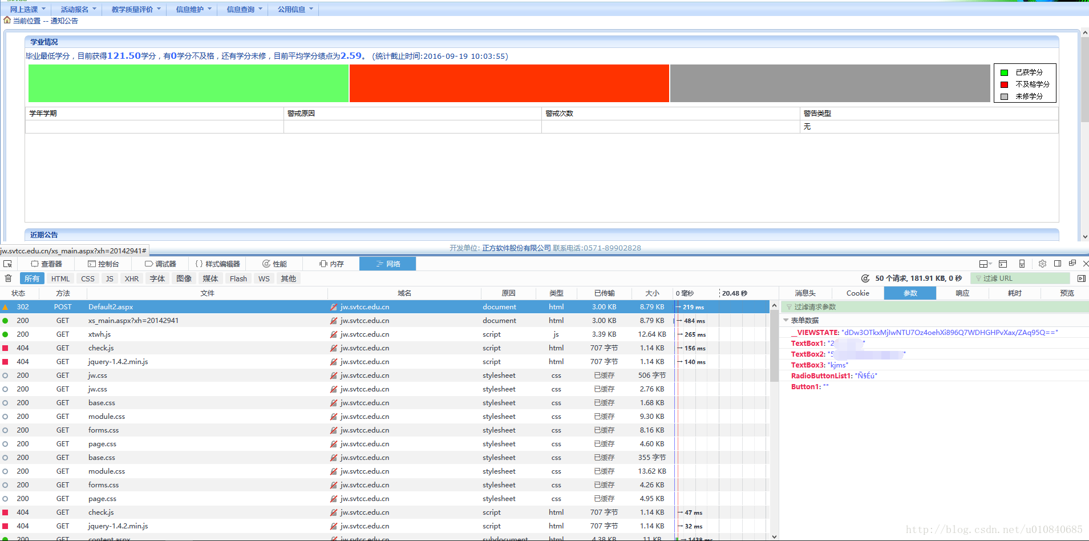1089x541 pixels.
Task: Collapse the request details pane icon
Action: pos(1082,278)
